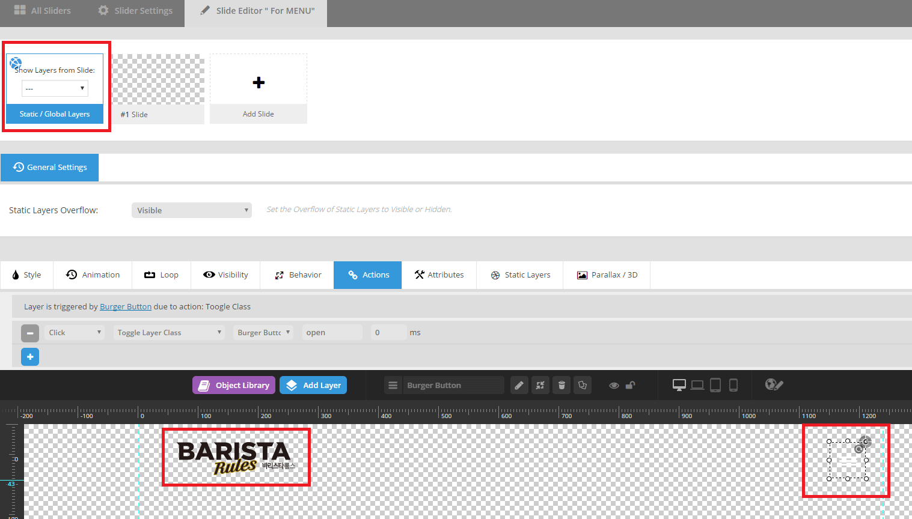Viewport: 912px width, 519px height.
Task: Open the Object Library
Action: (x=234, y=386)
